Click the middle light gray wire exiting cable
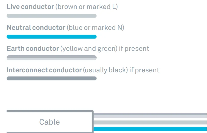 (150, 122)
